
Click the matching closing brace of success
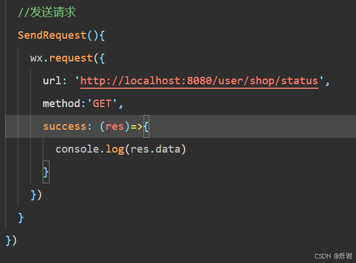[x=46, y=172]
